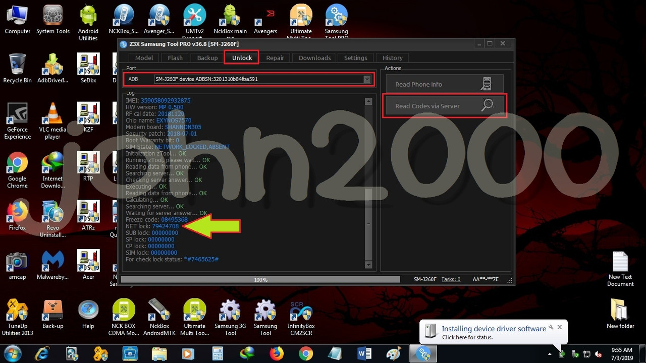Screen dimensions: 646x363
Task: Click the 100% progress bar
Action: point(260,279)
